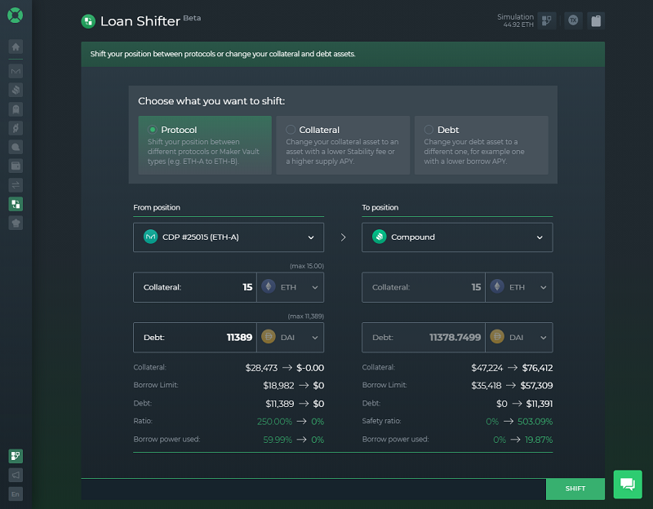Open From collateral ETH asset dropdown
Image resolution: width=653 pixels, height=509 pixels.
291,287
